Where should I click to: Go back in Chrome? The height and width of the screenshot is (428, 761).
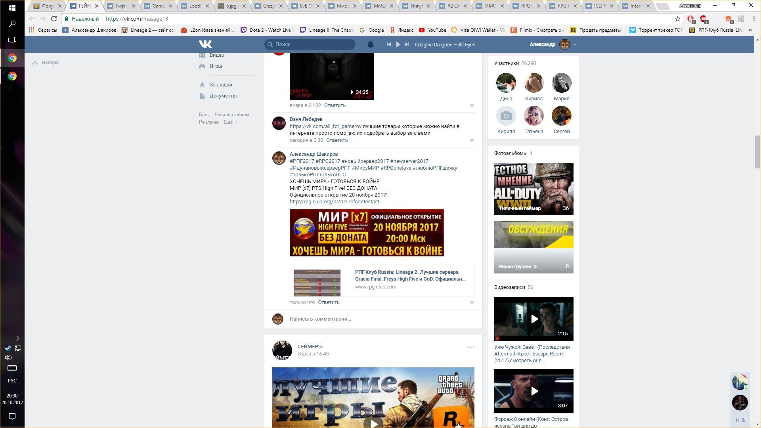32,19
